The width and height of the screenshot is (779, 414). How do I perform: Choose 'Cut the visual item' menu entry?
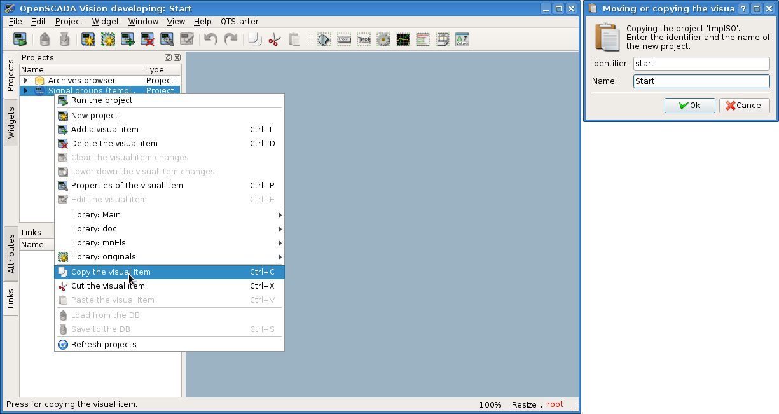tap(169, 286)
